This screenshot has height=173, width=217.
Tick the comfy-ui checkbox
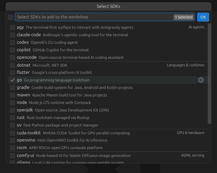click(12, 156)
